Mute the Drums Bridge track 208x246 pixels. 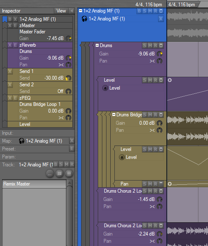(x=150, y=115)
